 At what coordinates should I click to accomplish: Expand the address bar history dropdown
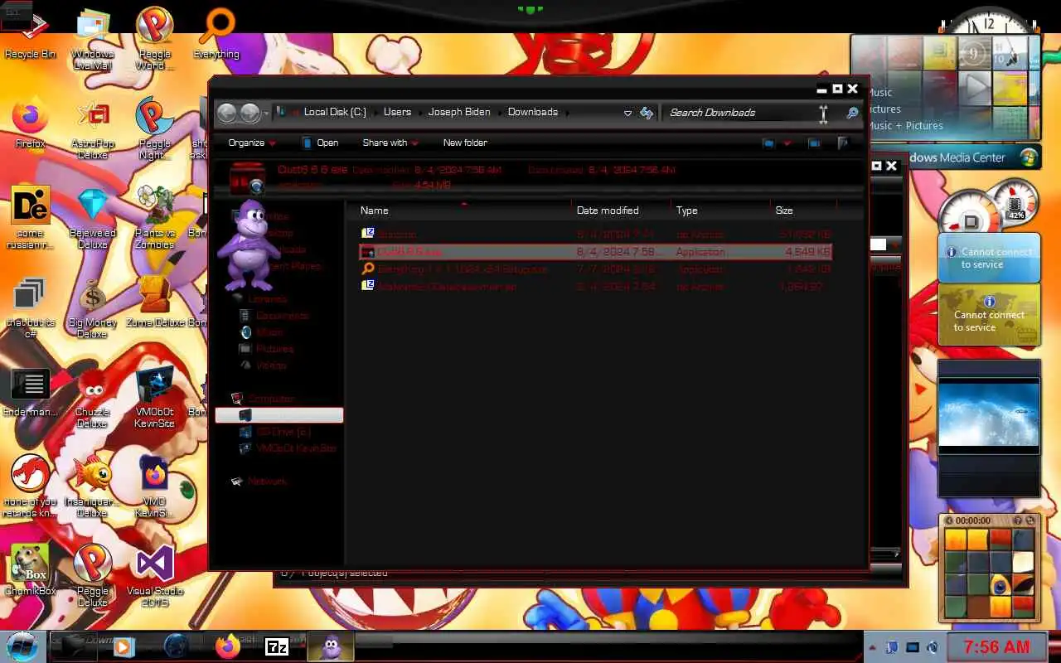(x=627, y=113)
